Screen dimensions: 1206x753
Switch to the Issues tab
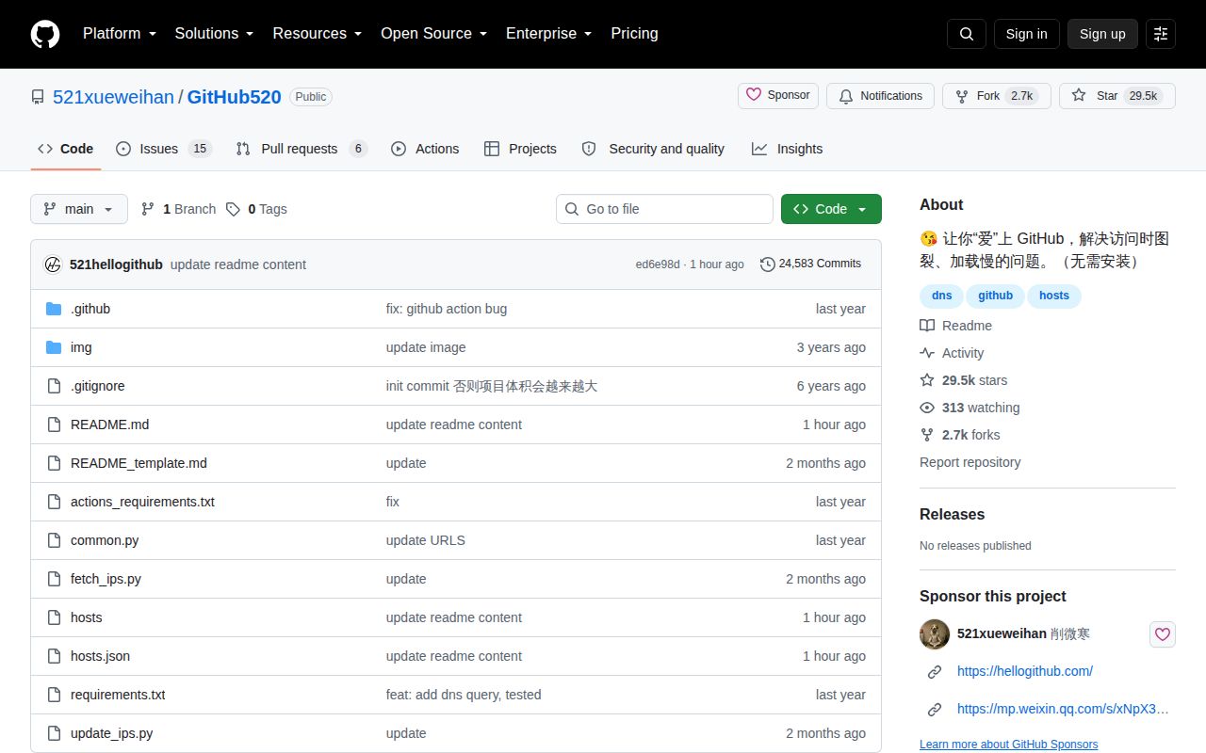pos(164,149)
